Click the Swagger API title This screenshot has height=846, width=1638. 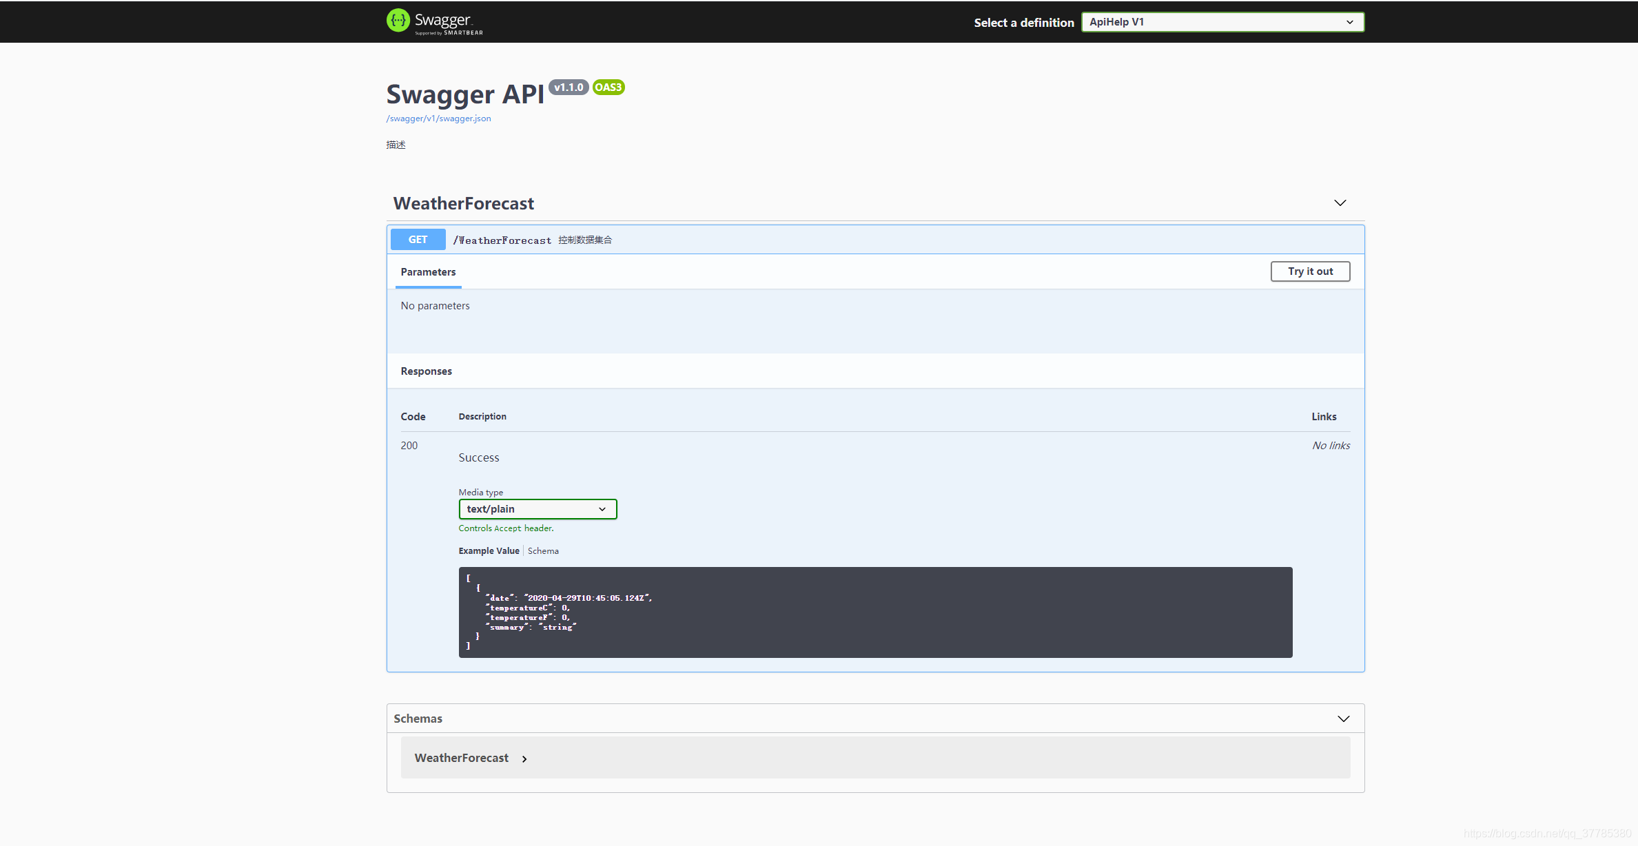[465, 94]
